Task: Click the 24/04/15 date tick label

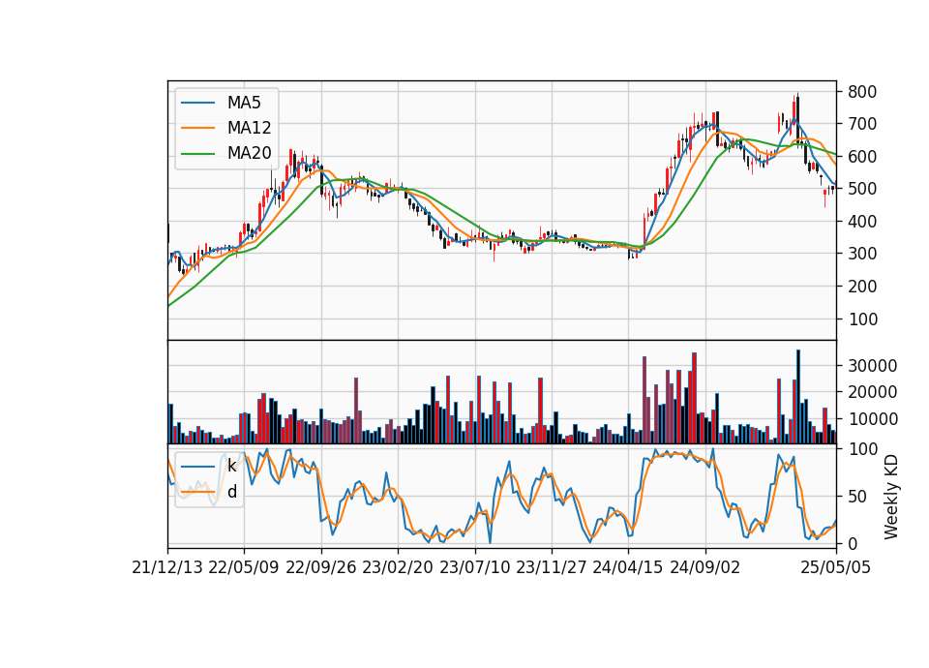Action: (628, 567)
